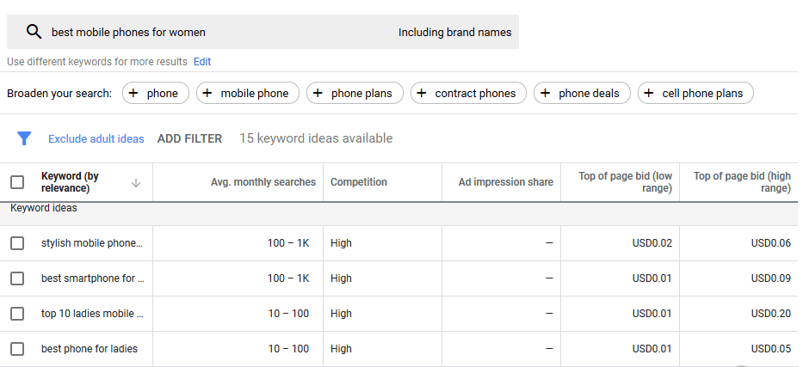Check the 'best smartphone for' row checkbox
The height and width of the screenshot is (367, 809).
click(x=17, y=278)
